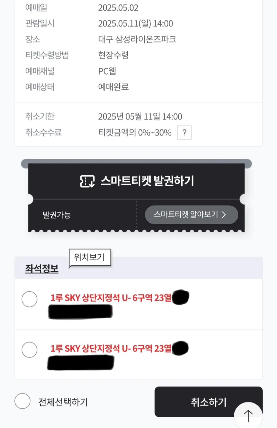Click the venue 대구 삼성라이온즈파크 text
The width and height of the screenshot is (277, 428).
coord(137,39)
